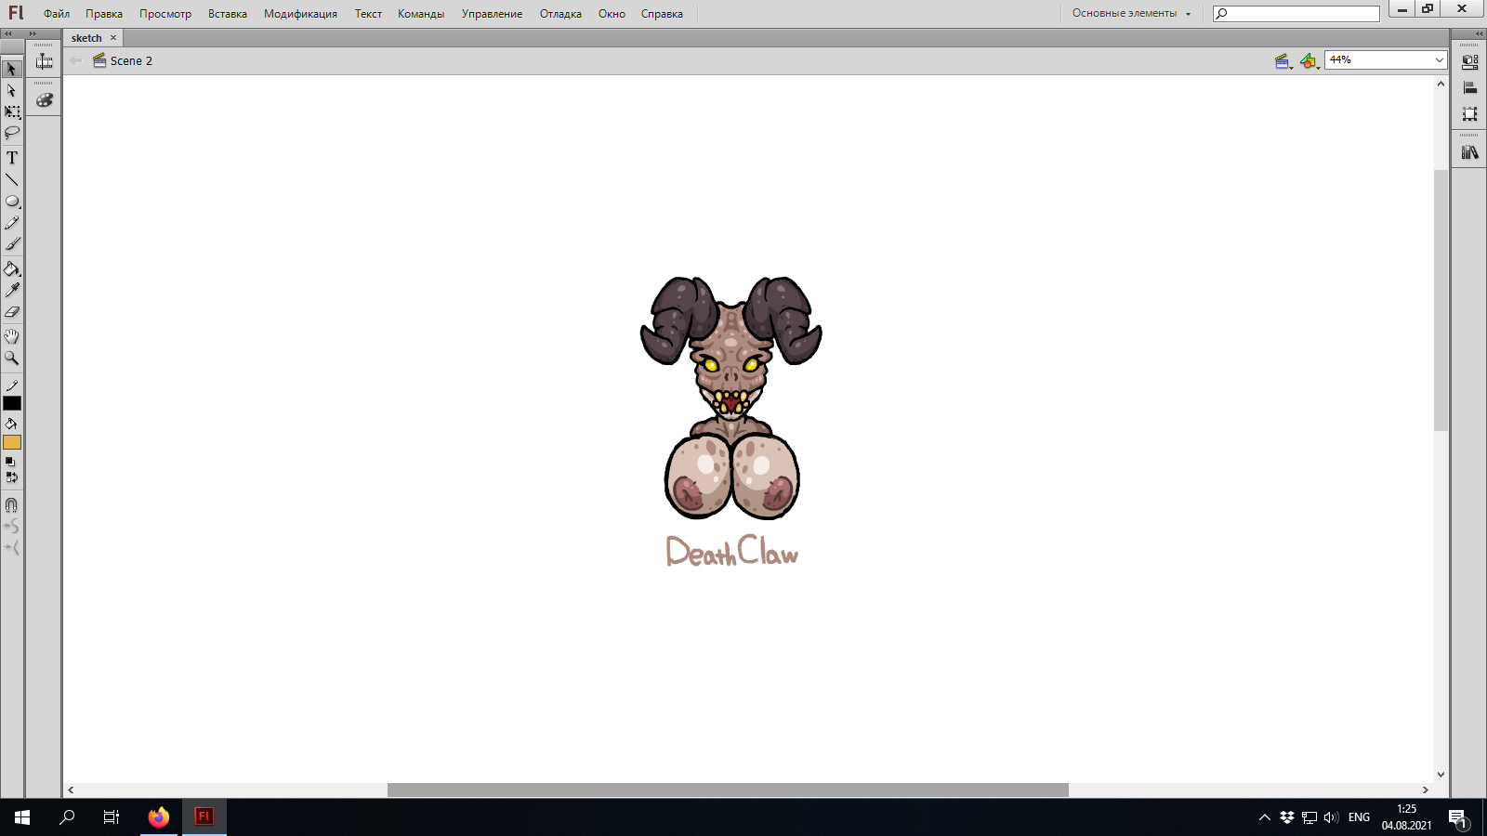Screen dimensions: 1487x836
Task: Expand the left icon panel dock
Action: coord(33,33)
